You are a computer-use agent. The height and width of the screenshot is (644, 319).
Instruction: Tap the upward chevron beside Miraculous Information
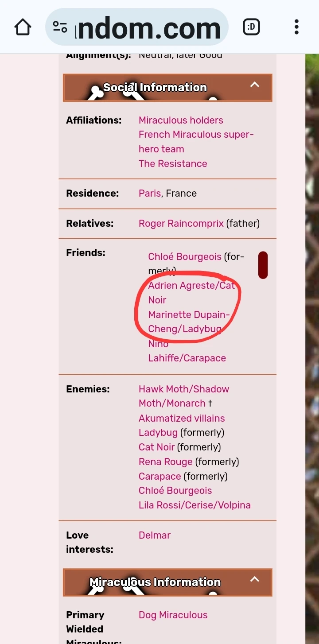coord(255,579)
